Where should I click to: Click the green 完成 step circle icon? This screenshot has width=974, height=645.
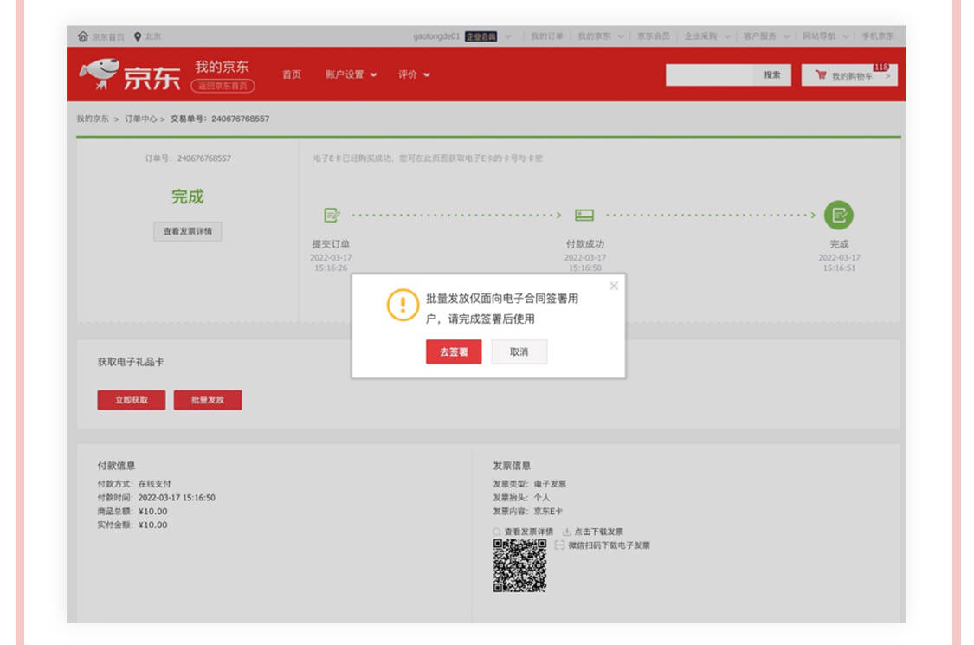[839, 215]
